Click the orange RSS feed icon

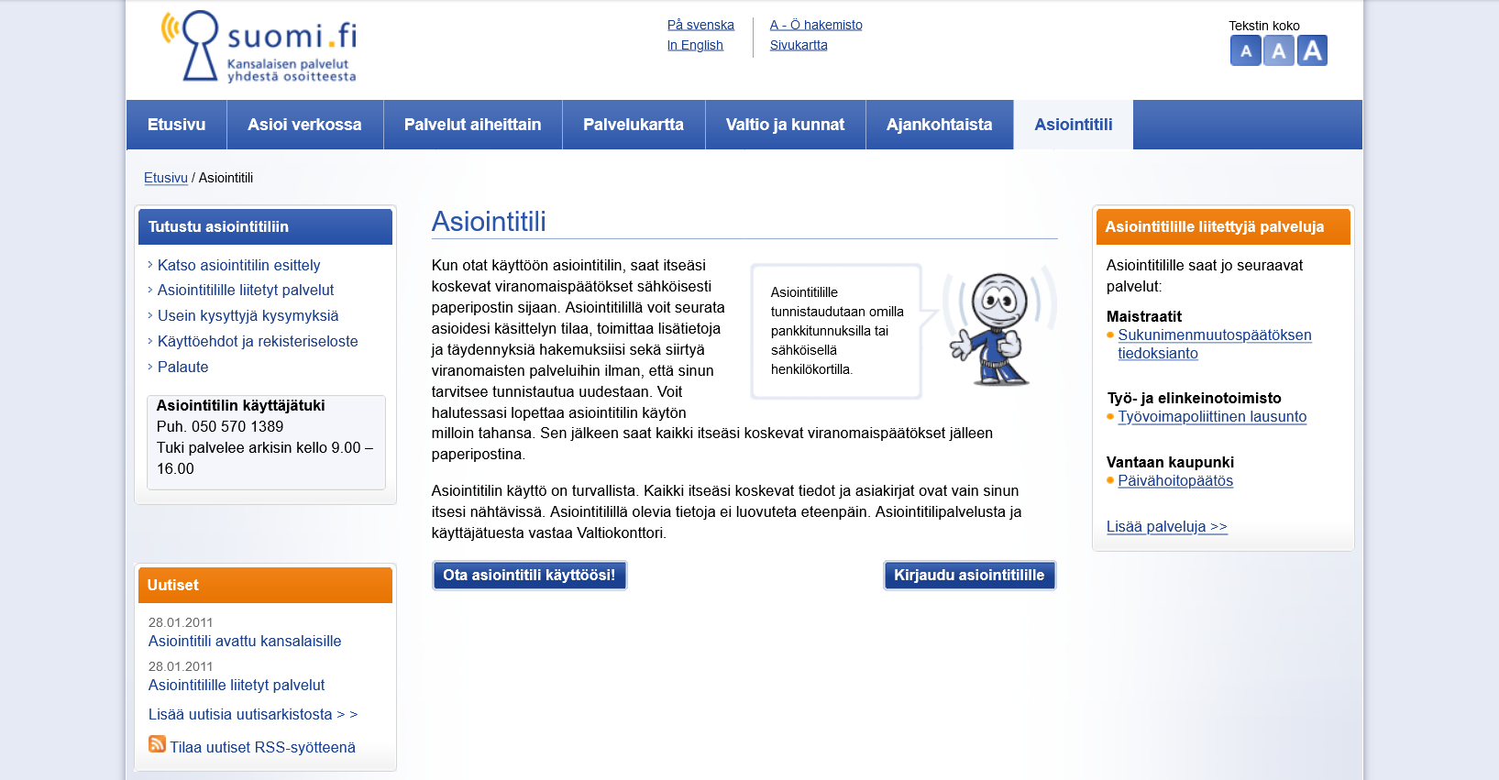point(157,744)
